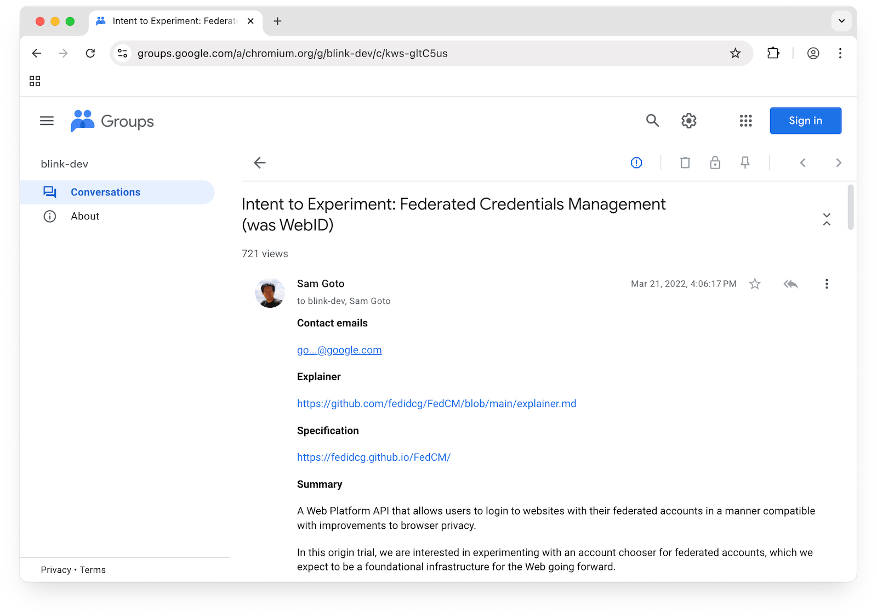Open the About section in sidebar
Image resolution: width=877 pixels, height=616 pixels.
click(85, 217)
